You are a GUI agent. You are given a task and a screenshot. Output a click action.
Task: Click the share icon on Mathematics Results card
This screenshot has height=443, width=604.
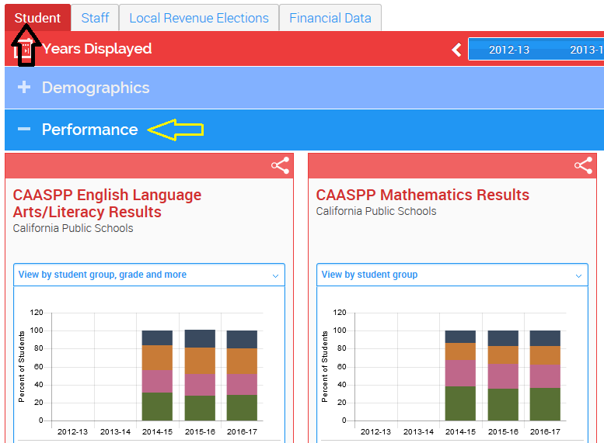pyautogui.click(x=583, y=165)
